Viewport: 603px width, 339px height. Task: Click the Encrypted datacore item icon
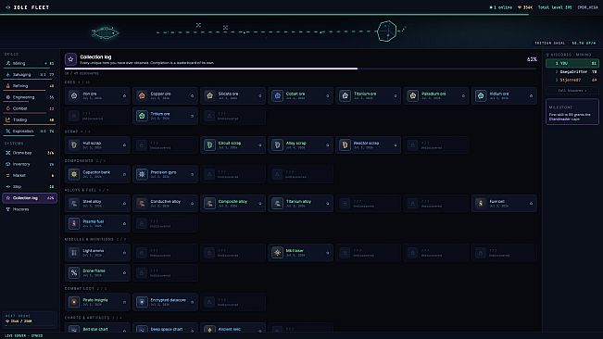[x=142, y=302]
